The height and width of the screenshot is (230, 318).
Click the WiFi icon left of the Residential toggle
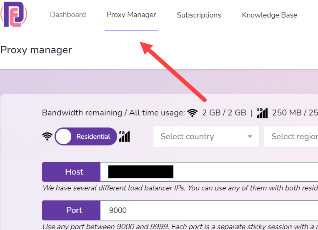[x=47, y=136]
